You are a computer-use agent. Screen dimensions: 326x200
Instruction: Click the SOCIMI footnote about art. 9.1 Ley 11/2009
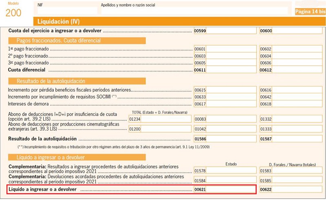coord(114,147)
